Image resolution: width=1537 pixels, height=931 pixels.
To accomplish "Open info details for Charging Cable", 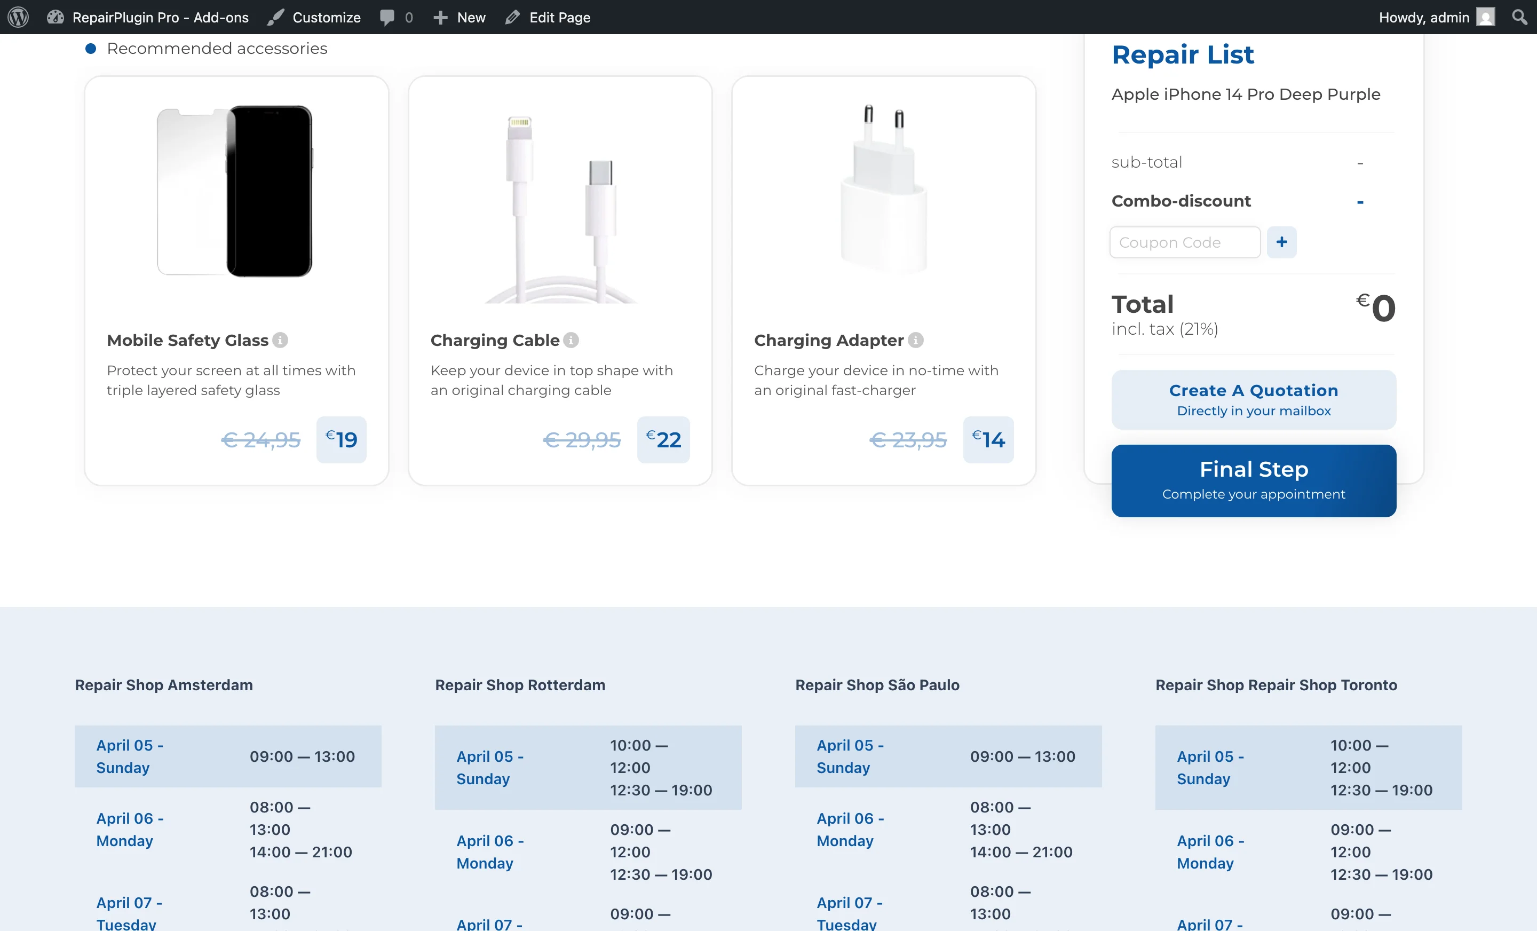I will [x=572, y=340].
